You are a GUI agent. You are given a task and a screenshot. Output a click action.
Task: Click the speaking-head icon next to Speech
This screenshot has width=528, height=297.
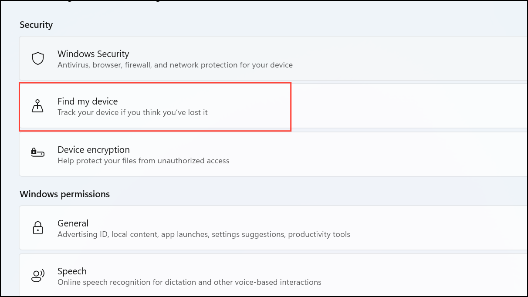pyautogui.click(x=38, y=275)
